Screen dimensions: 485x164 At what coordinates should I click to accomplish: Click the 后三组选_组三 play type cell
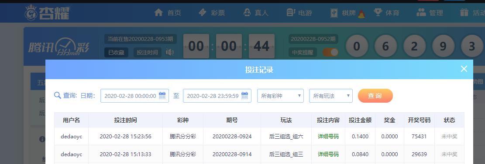pyautogui.click(x=286, y=154)
